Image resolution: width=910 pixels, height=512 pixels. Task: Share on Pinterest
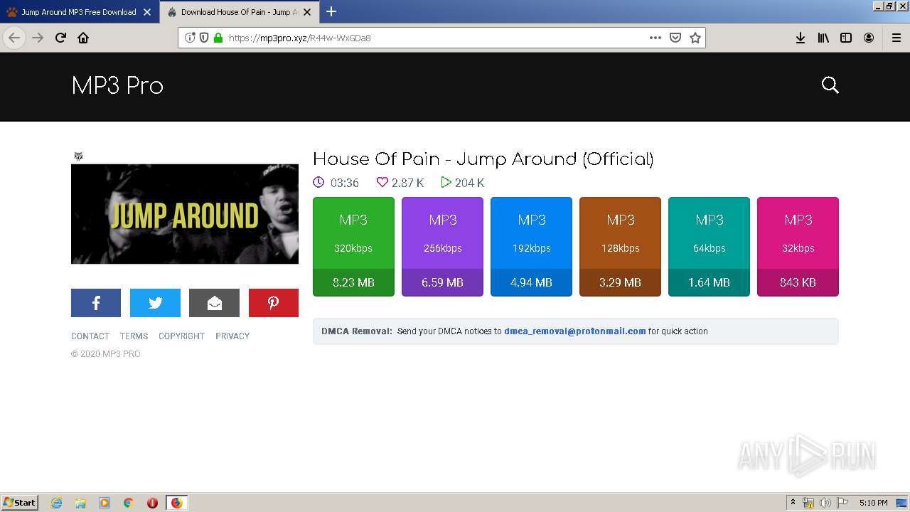[274, 303]
